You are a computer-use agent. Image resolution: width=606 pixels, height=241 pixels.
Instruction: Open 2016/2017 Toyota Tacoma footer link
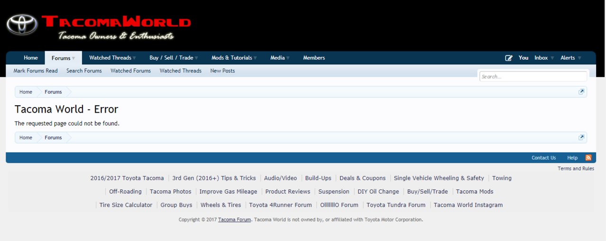127,178
